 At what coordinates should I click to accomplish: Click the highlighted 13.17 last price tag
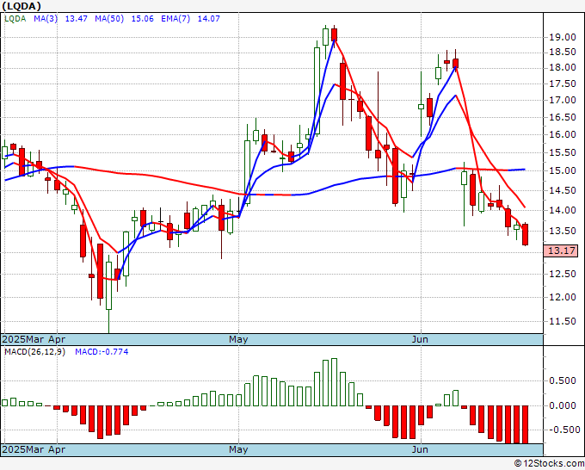[x=561, y=250]
